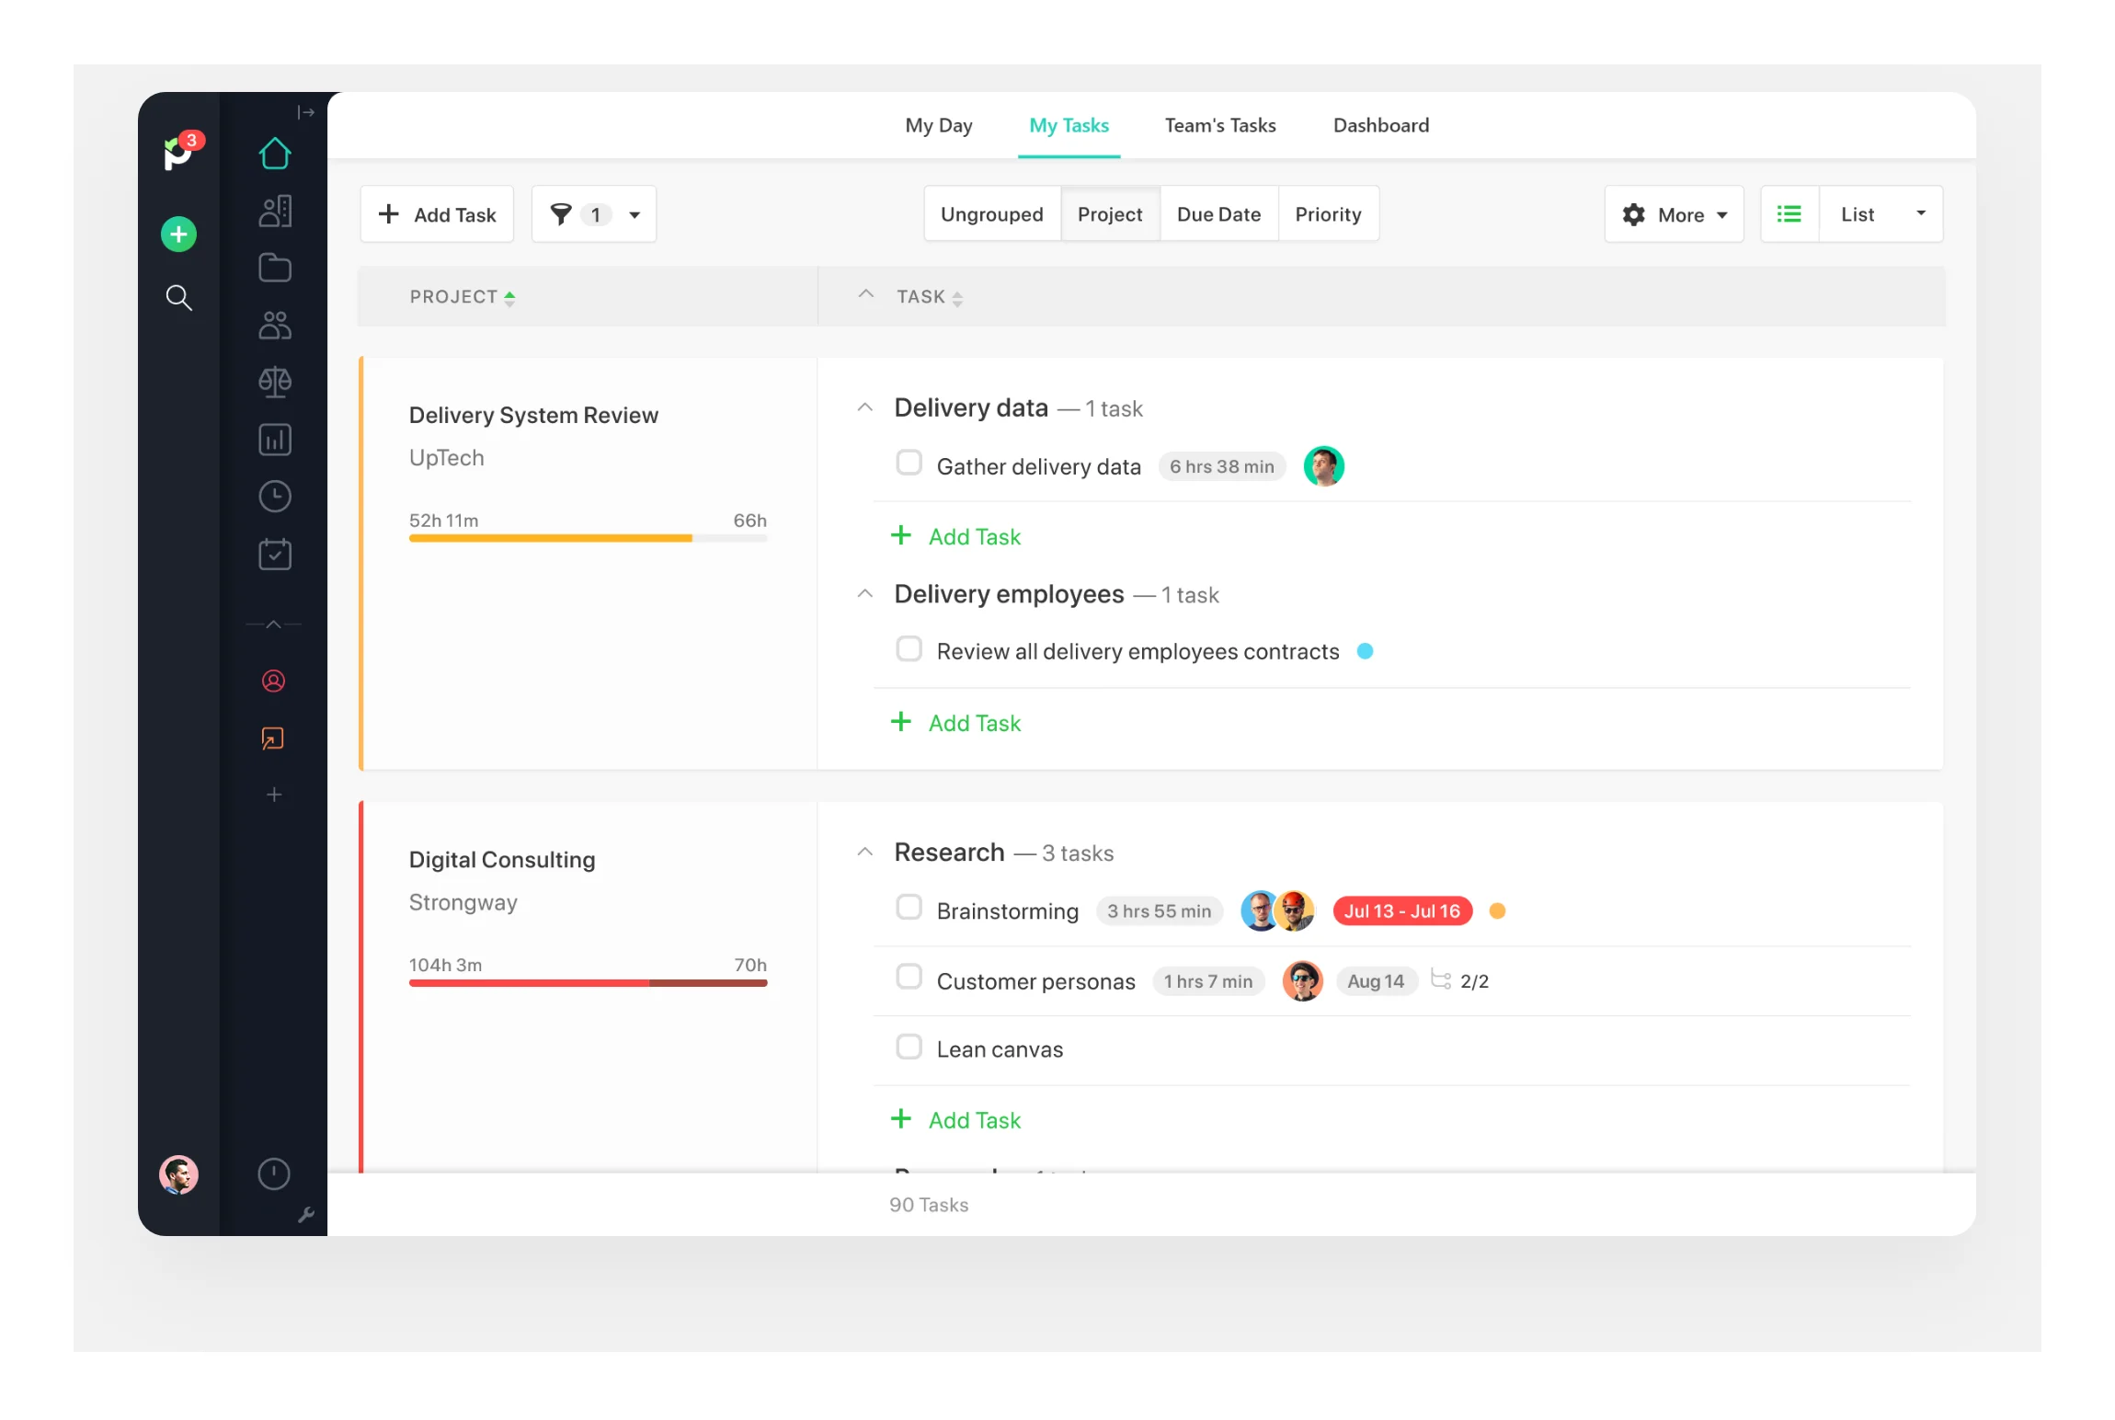Open the Delivery System Review project
Screen dimensions: 2115x1420
click(x=533, y=415)
